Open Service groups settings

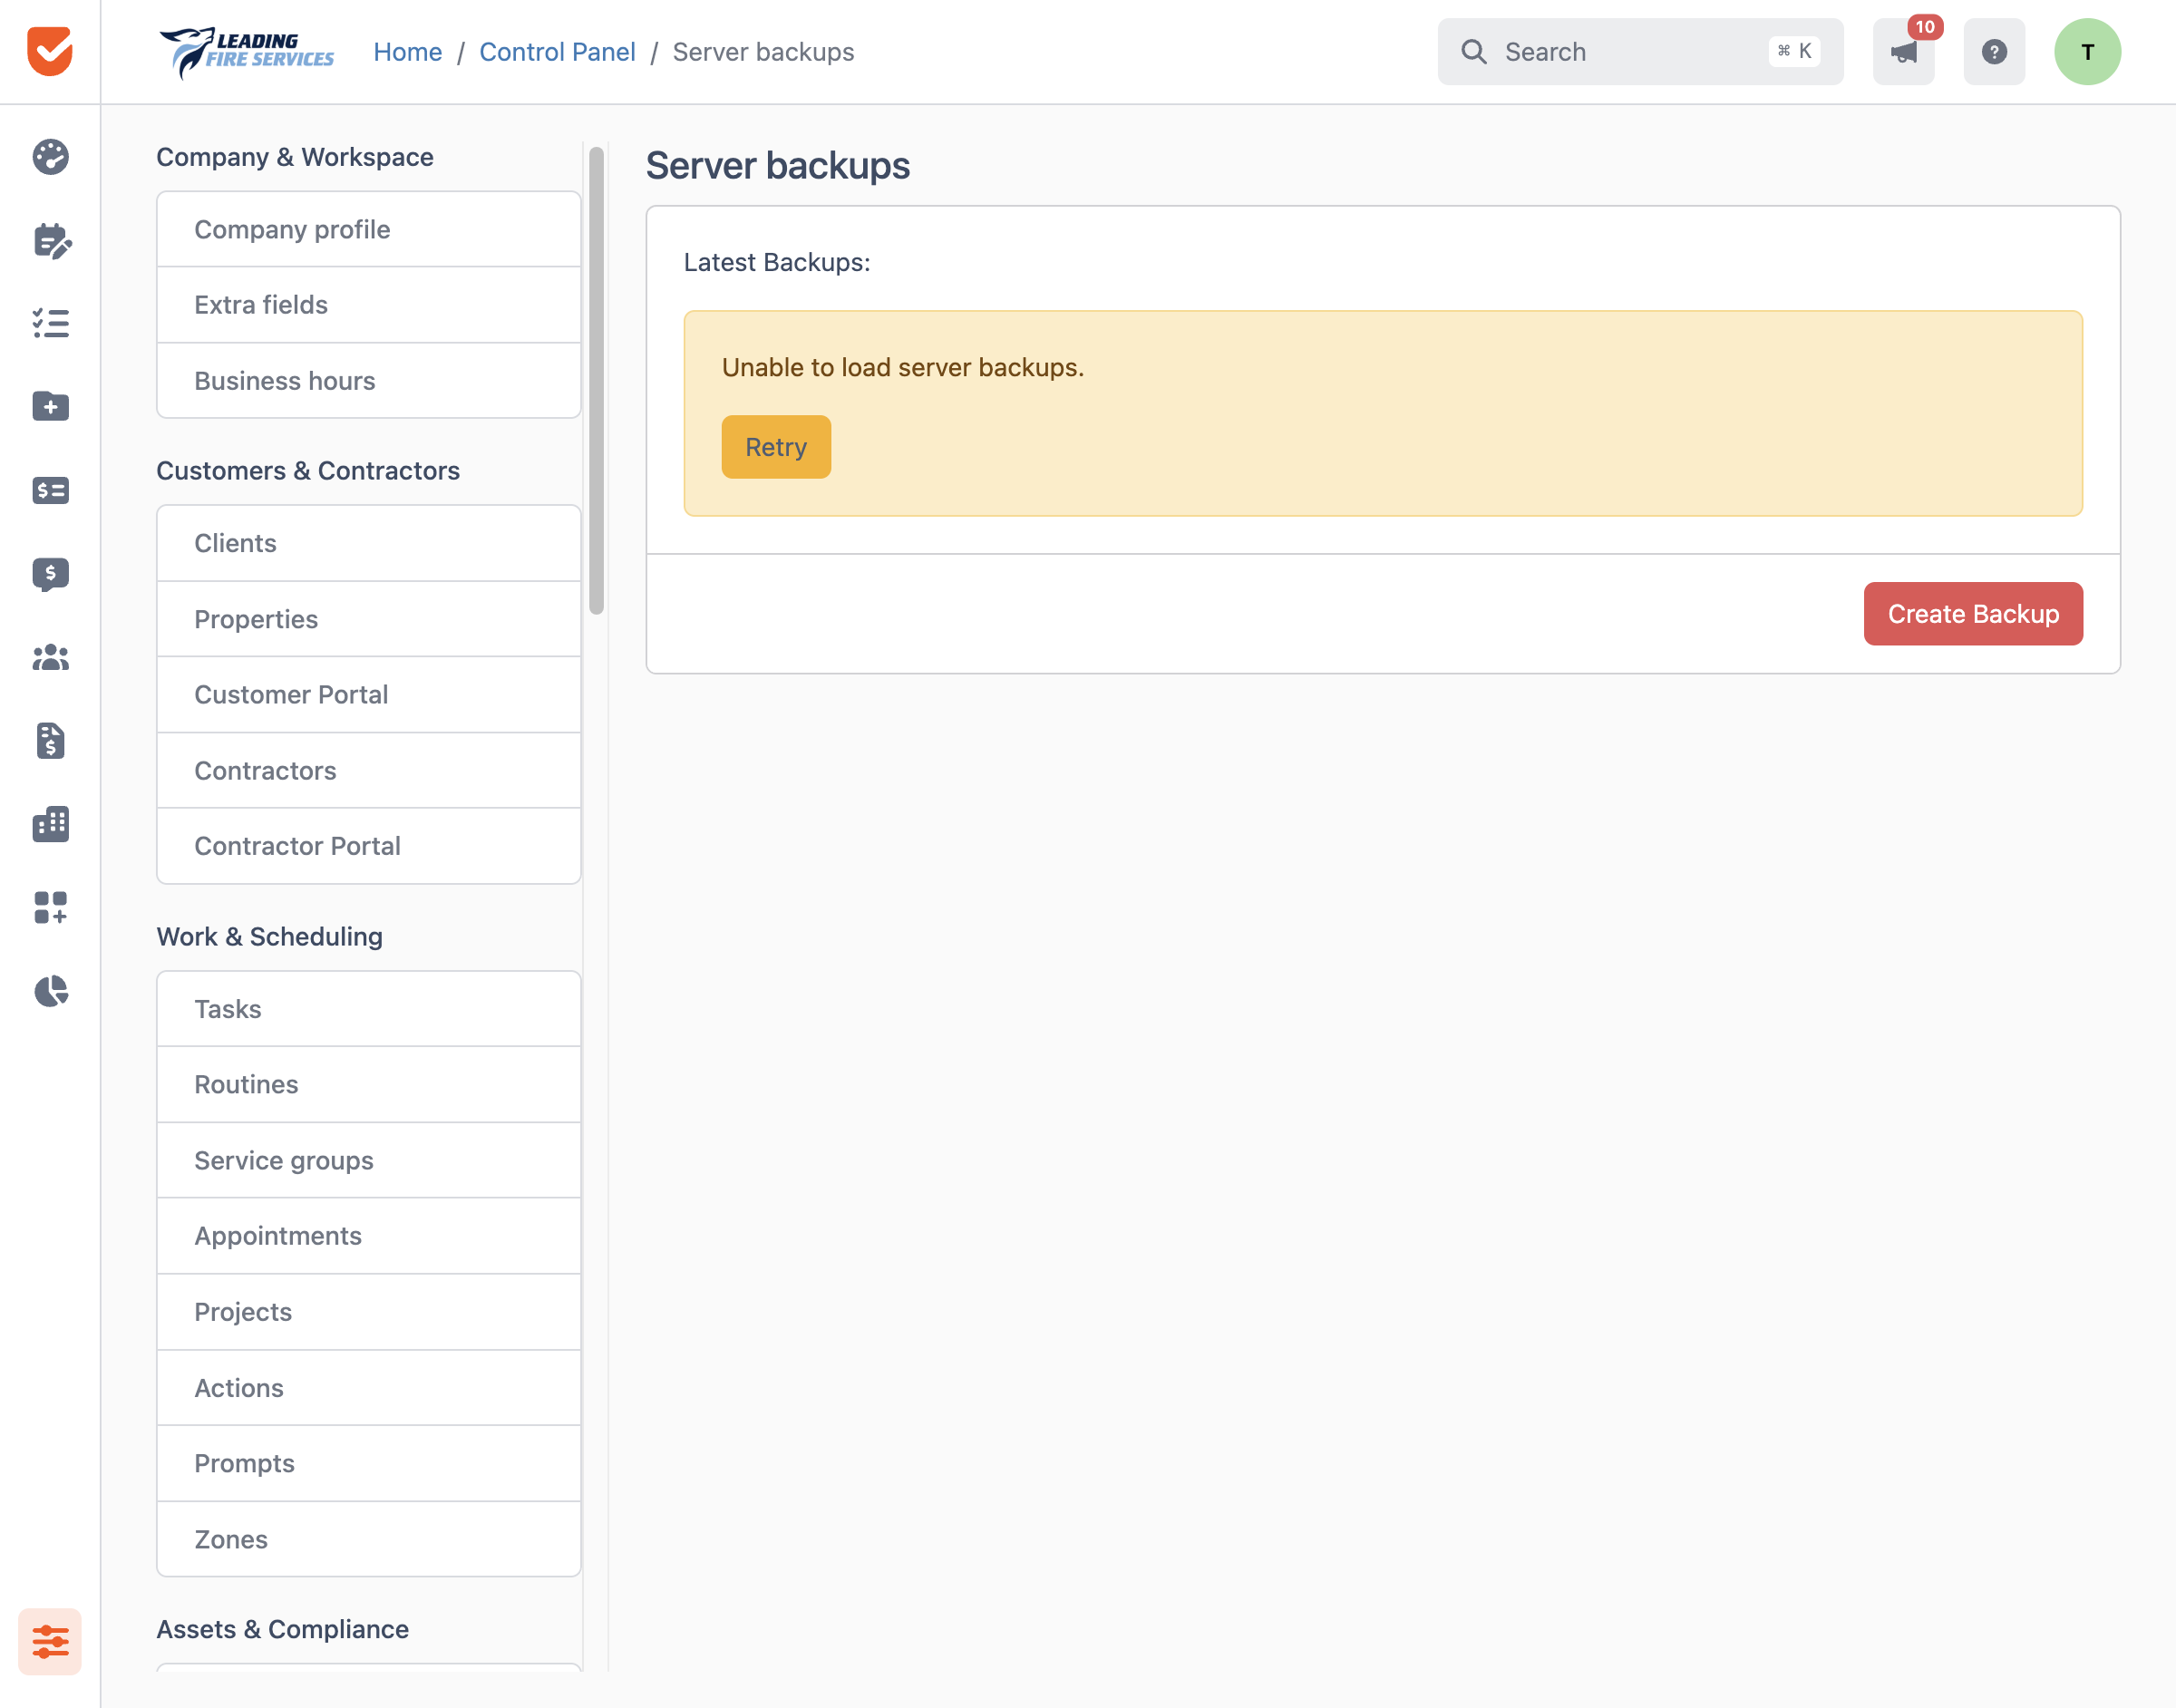(x=369, y=1160)
